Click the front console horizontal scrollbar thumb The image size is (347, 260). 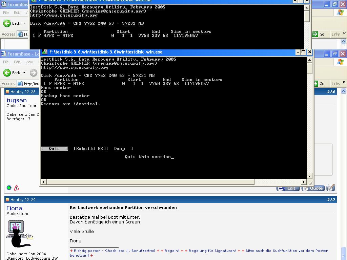(x=150, y=182)
